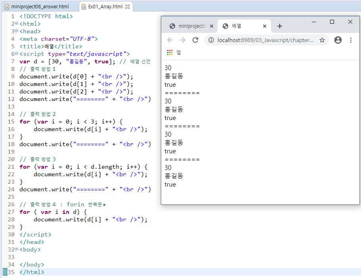This screenshot has height=278, width=361.
Task: Click the '</head>' line in the editor
Action: point(32,242)
